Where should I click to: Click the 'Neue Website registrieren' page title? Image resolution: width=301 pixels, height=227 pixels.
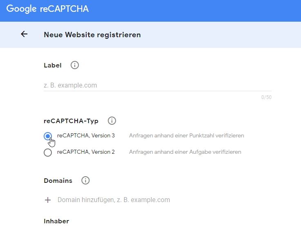92,35
